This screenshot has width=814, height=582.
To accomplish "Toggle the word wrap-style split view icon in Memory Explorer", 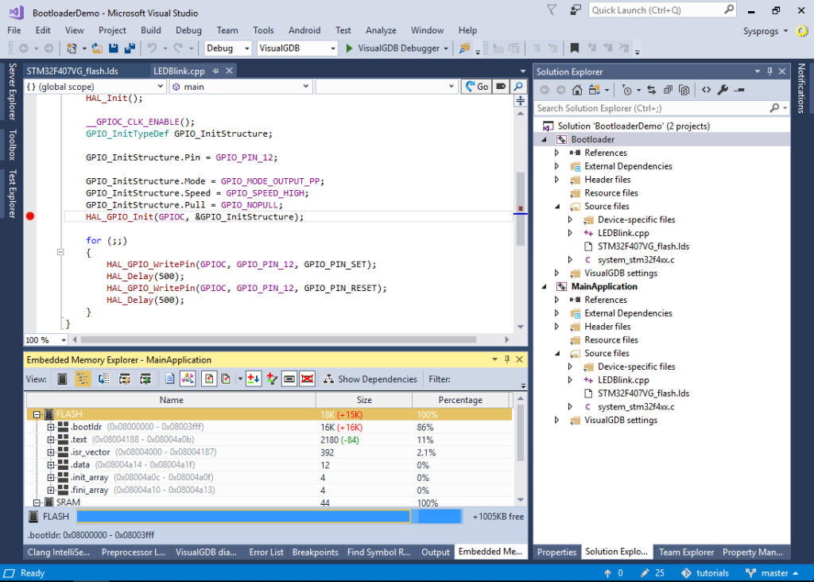I will (288, 378).
